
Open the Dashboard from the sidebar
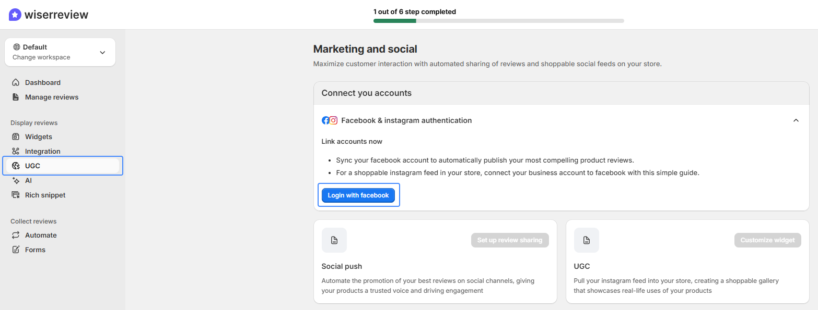[17, 82]
